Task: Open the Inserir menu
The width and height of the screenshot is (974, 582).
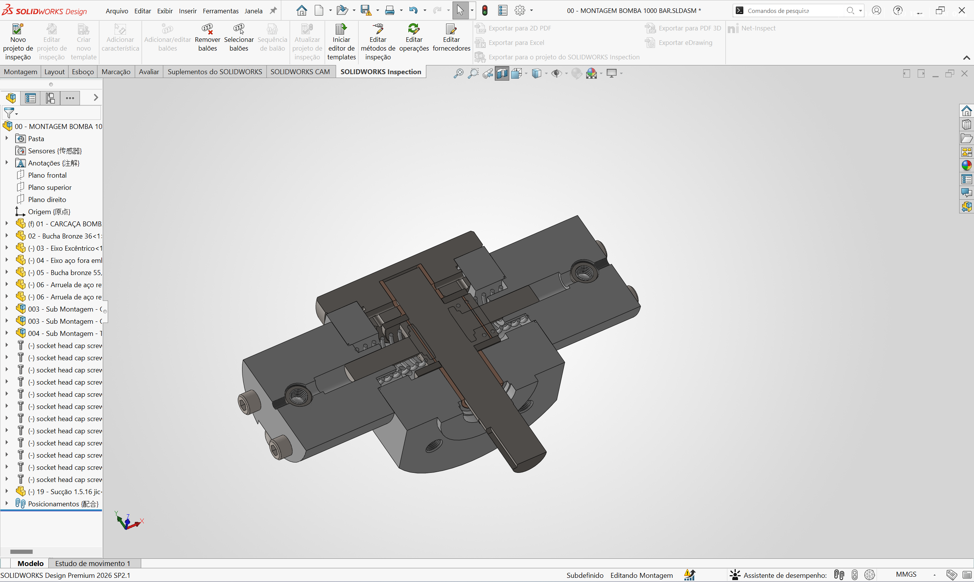Action: pos(188,11)
